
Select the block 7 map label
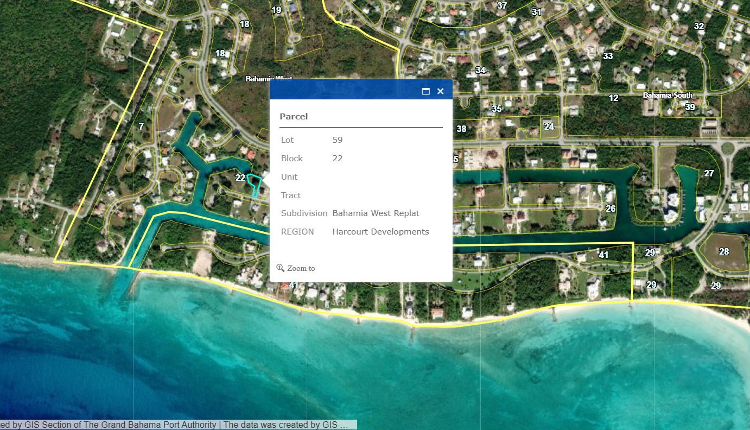point(141,127)
